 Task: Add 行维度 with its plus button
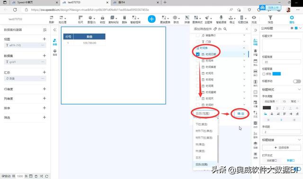[x=44, y=89]
